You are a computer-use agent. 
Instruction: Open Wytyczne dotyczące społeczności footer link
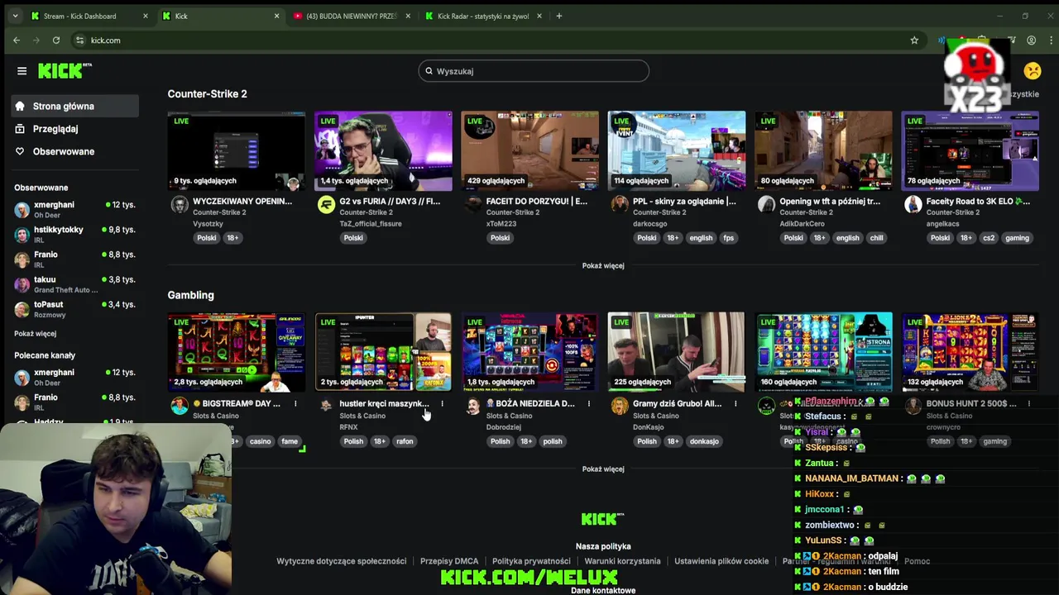(x=342, y=561)
